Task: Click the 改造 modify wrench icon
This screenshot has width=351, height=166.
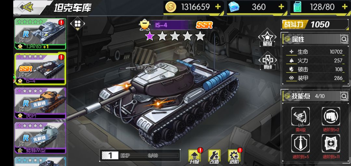Action: pyautogui.click(x=214, y=157)
